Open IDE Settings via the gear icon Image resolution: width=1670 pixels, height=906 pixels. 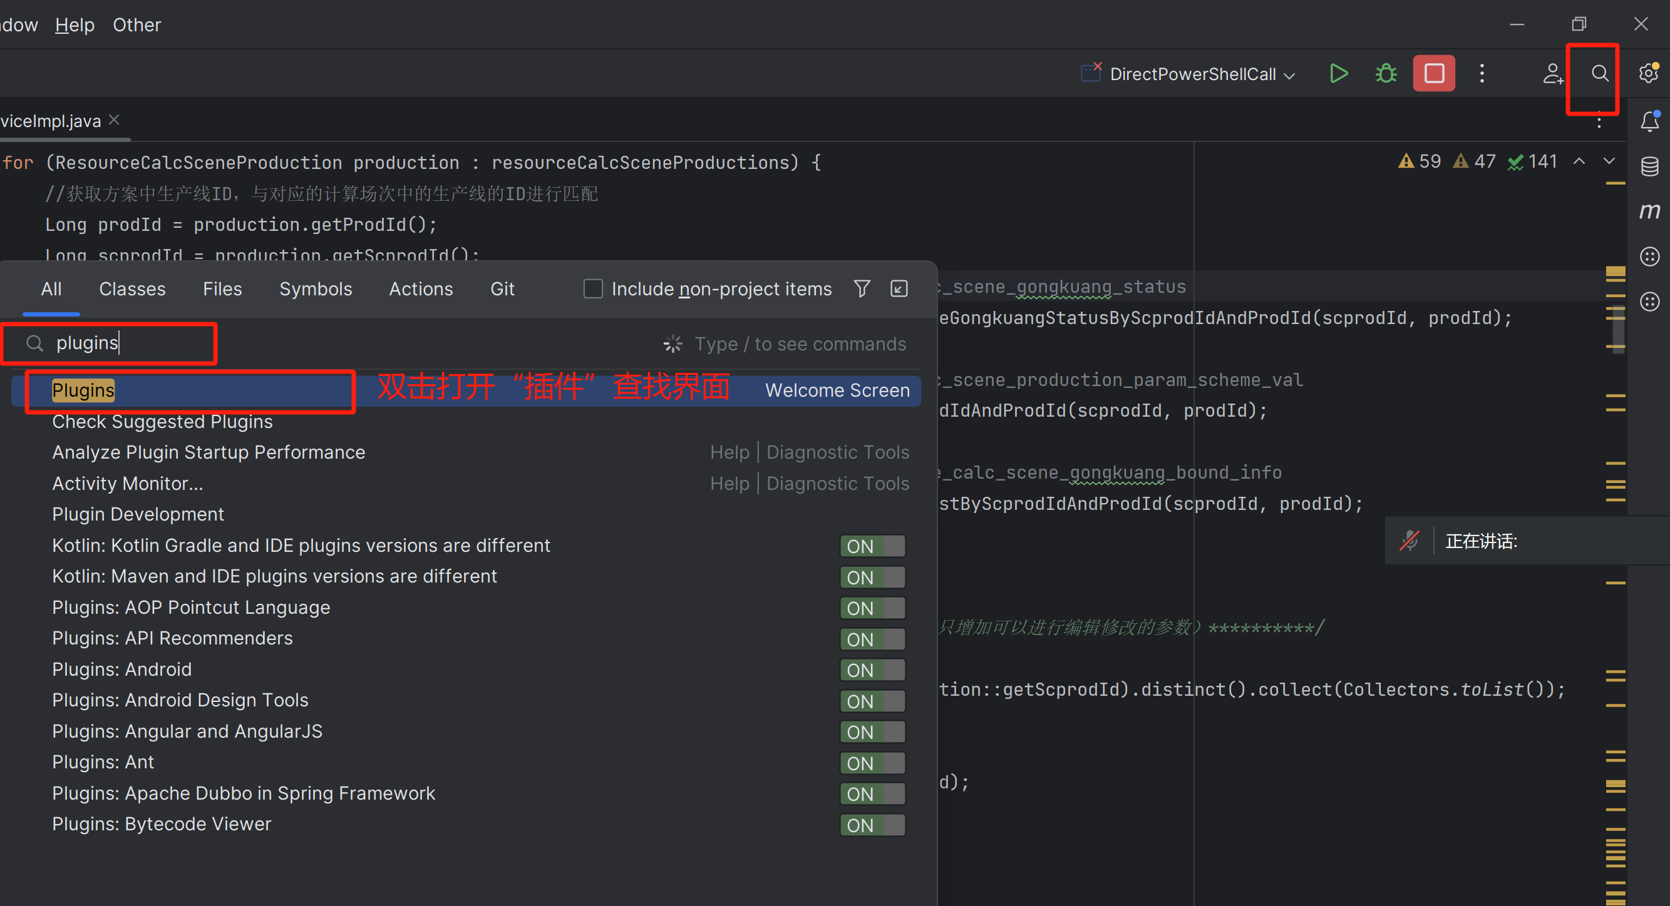tap(1648, 73)
